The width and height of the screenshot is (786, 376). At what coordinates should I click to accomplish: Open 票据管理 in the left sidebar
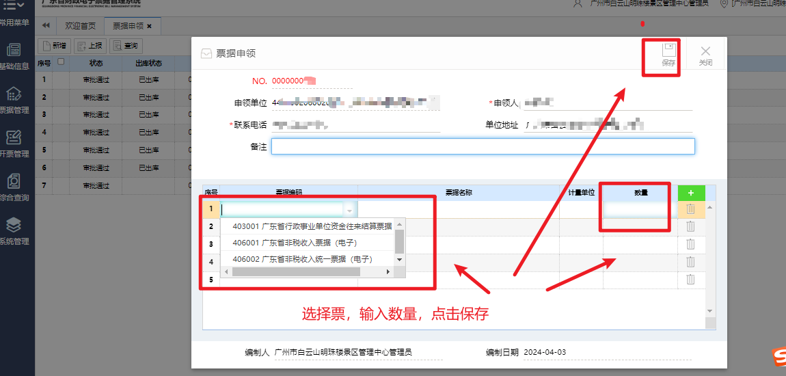[x=14, y=100]
